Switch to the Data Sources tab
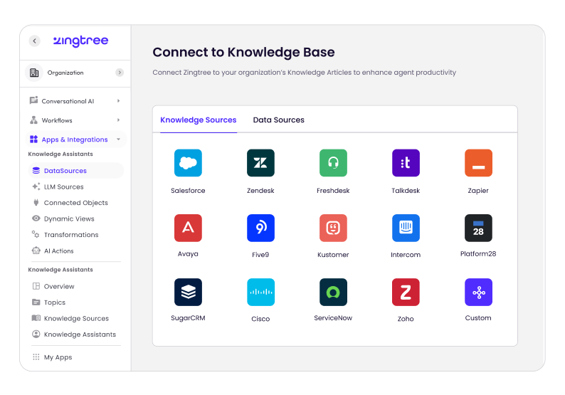The height and width of the screenshot is (395, 565). point(278,120)
